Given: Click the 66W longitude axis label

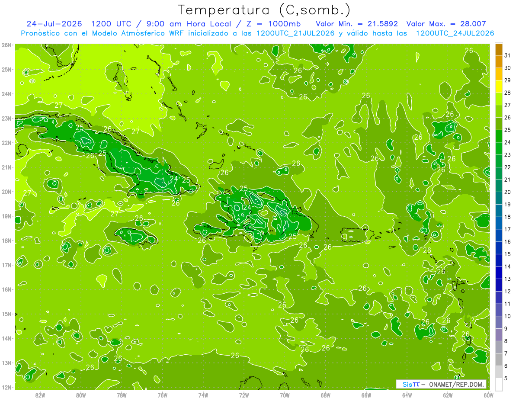Looking at the screenshot, I should coord(366,395).
